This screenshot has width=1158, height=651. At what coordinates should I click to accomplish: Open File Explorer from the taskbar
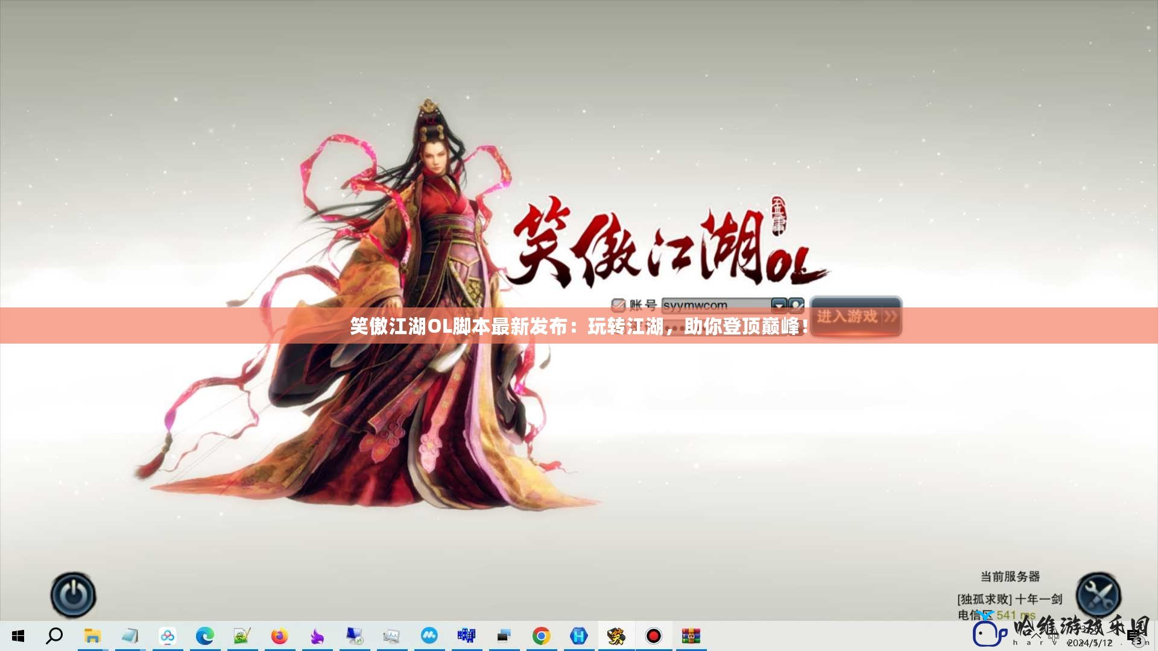92,636
